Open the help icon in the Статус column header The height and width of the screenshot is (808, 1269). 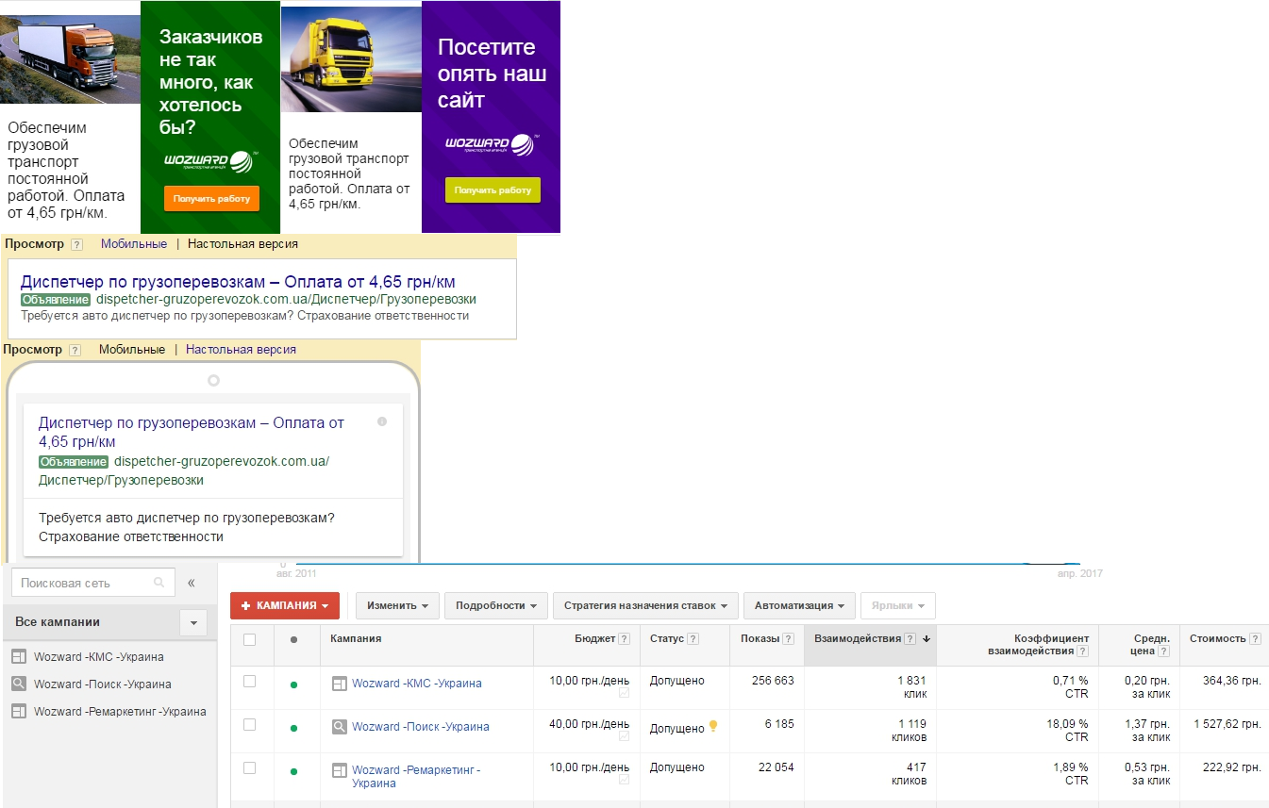(693, 639)
